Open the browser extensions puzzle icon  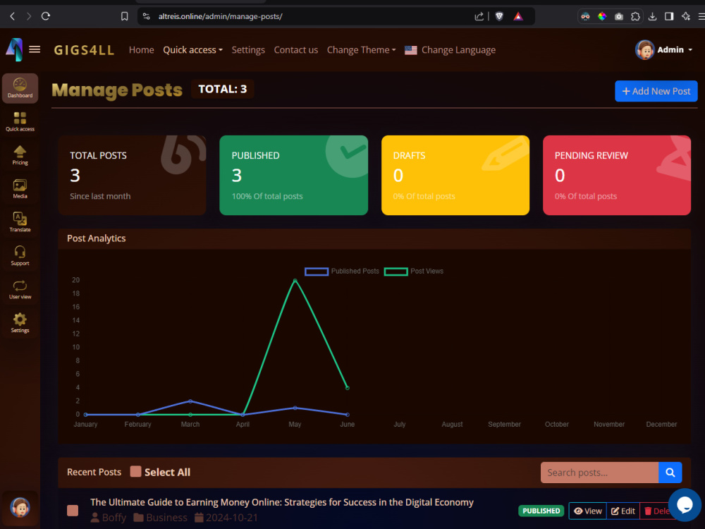coord(635,17)
